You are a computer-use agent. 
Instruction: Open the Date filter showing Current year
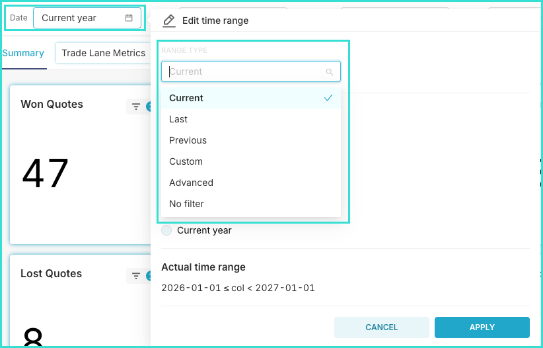tap(87, 18)
